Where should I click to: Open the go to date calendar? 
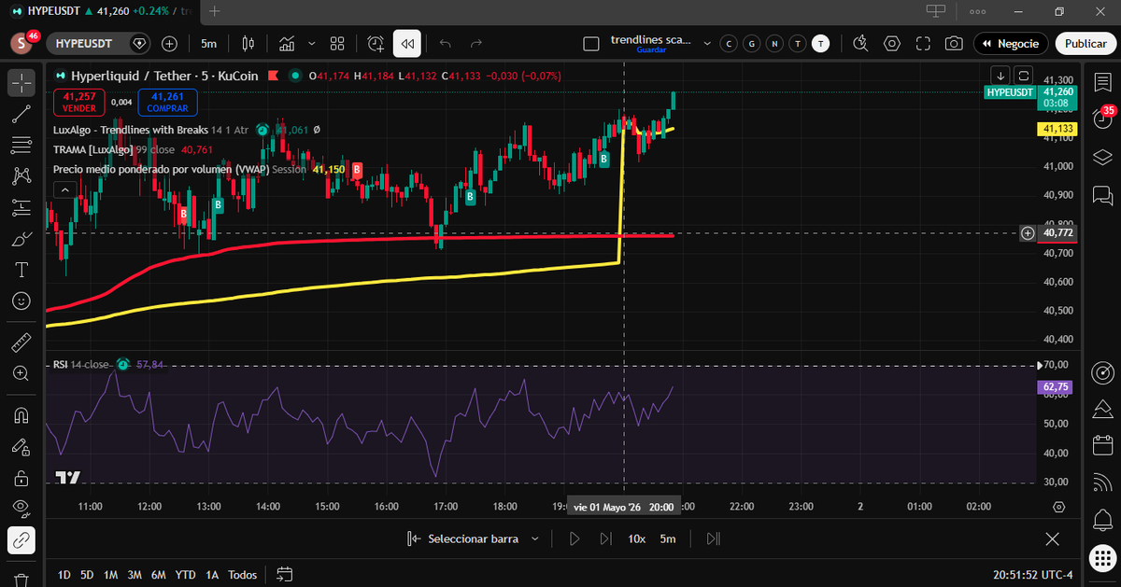click(285, 575)
